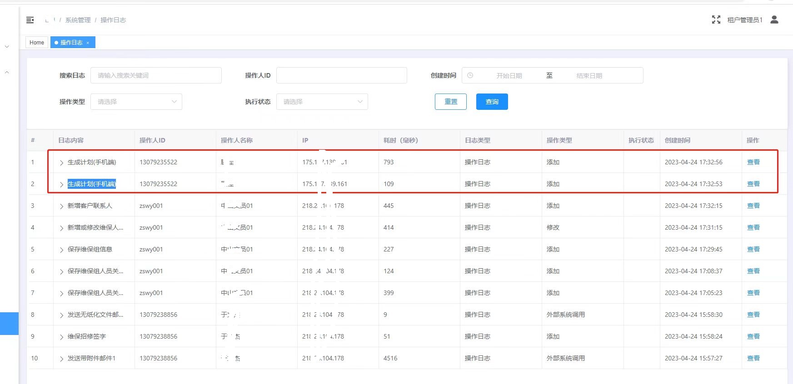Switch to the Home tab
The height and width of the screenshot is (384, 793).
click(37, 42)
